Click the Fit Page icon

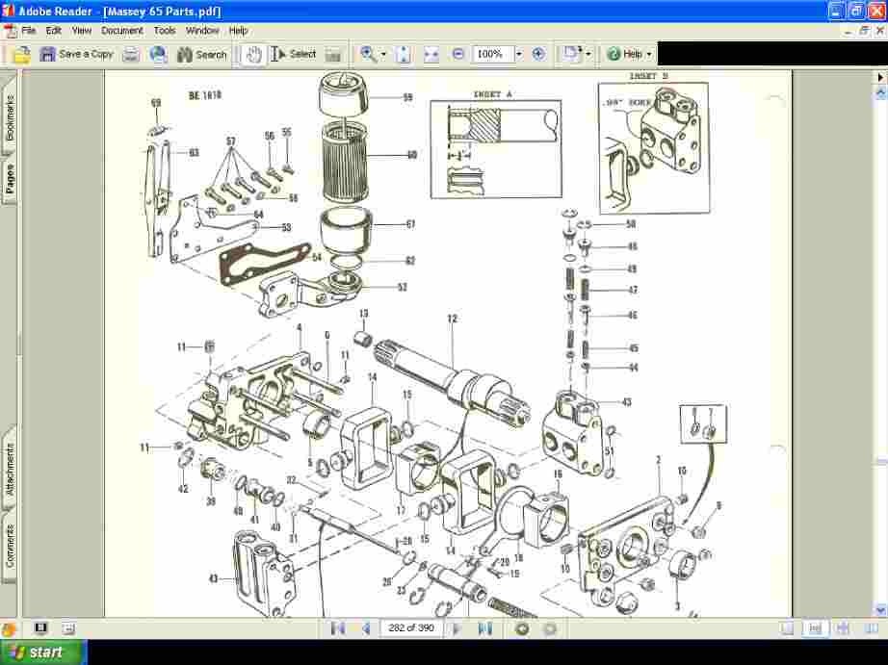point(404,54)
